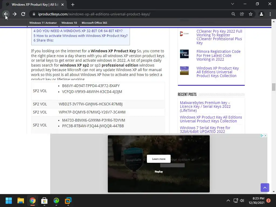Viewport: 276px width, 207px height.
Task: Open Malwarebytes Premium key recent post
Action: tap(205, 106)
